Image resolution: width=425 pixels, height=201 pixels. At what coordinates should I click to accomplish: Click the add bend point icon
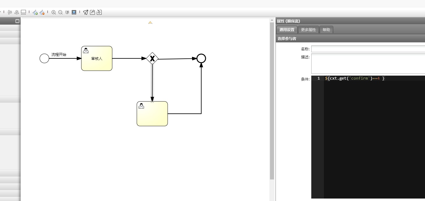35,12
